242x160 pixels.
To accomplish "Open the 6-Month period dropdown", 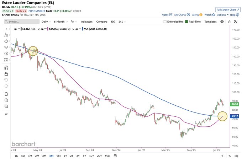I will tap(60, 22).
